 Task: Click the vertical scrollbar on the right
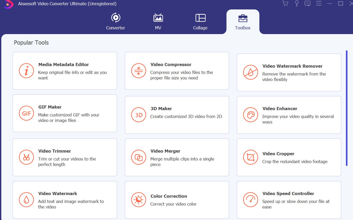[347, 108]
